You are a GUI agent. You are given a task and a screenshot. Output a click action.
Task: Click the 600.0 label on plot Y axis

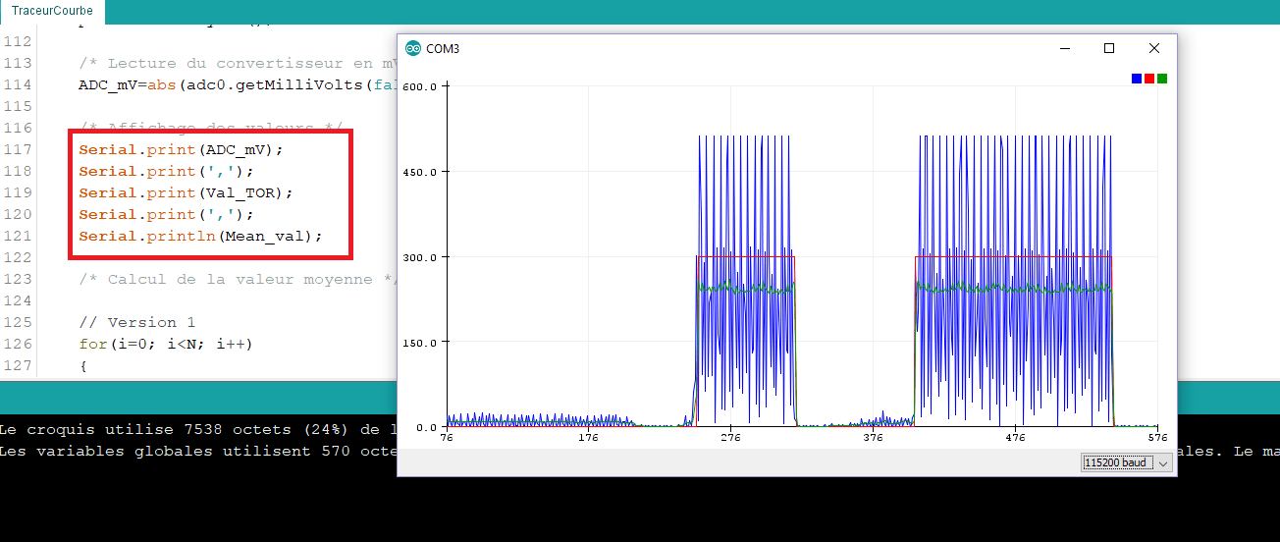(419, 86)
